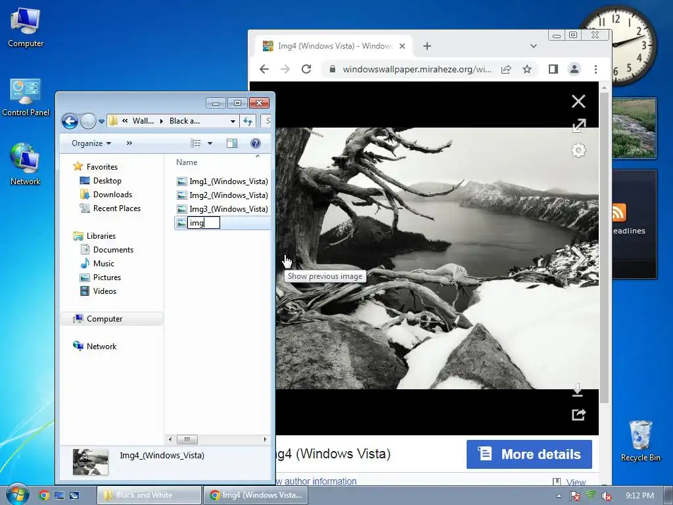Click the Explorer Back arrow button

coord(70,122)
